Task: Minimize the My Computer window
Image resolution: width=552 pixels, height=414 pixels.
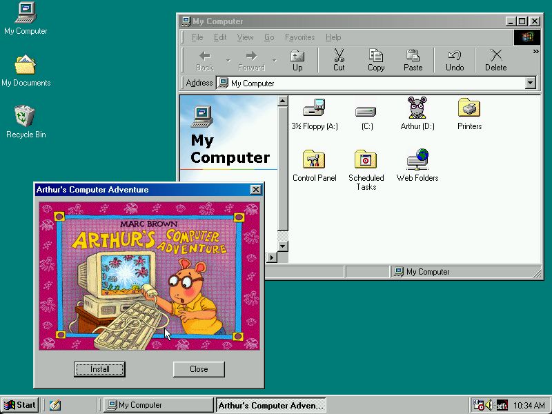Action: [511, 21]
